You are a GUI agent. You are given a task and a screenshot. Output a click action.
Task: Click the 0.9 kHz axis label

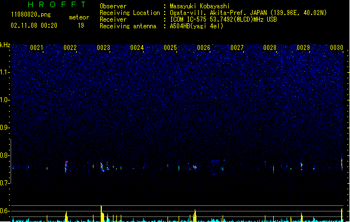pos(4,128)
